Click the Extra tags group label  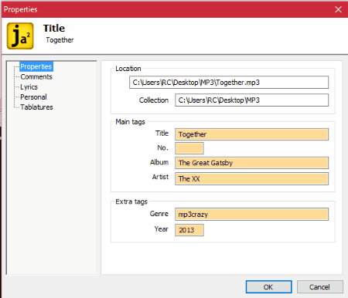(x=131, y=201)
